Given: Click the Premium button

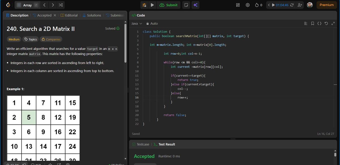Looking at the screenshot, I should [x=327, y=5].
